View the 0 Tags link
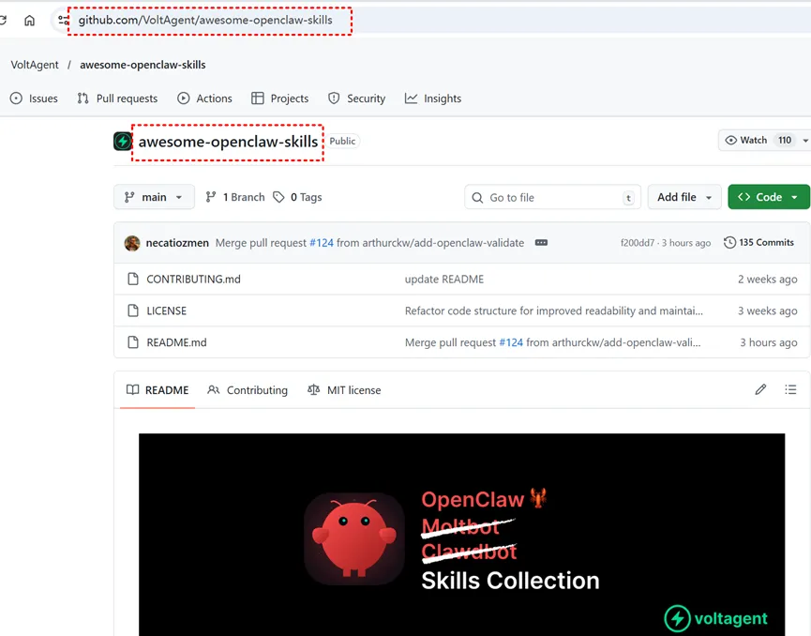 coord(298,197)
